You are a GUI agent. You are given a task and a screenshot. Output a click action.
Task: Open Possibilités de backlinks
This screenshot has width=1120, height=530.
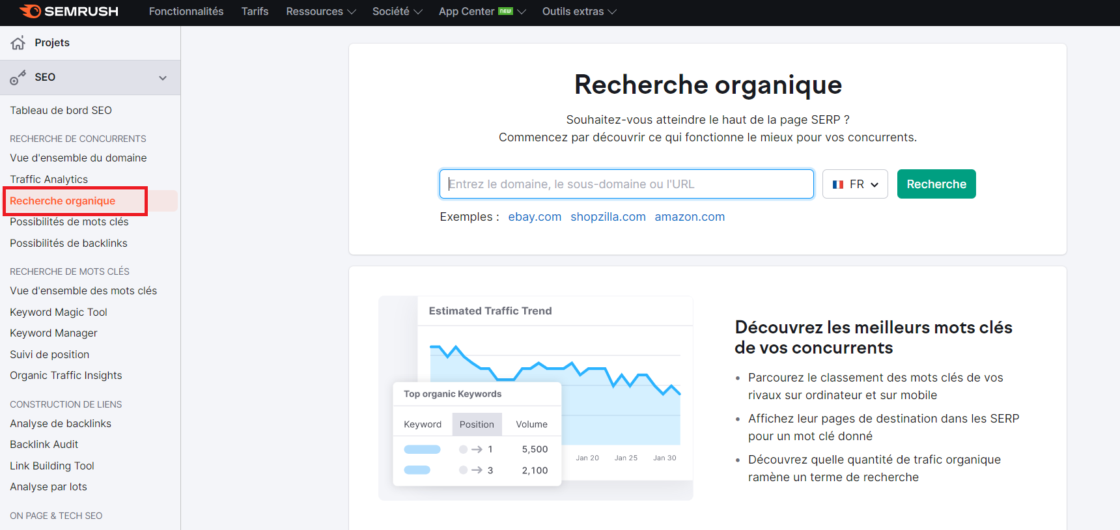[x=68, y=244]
